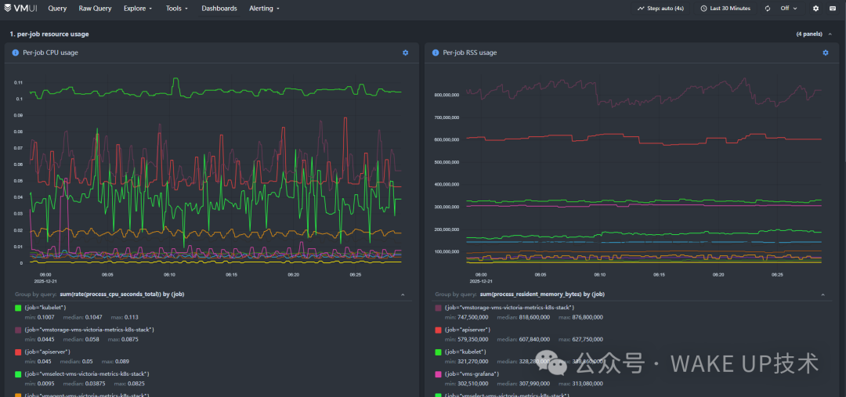Collapse the CPU query legend group
846x397 pixels.
(403, 294)
